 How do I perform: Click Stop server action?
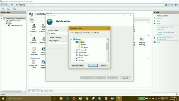tap(158, 24)
